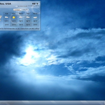This screenshot has width=105, height=105.
Task: Click the current weather condition icon
Action: [1, 18]
